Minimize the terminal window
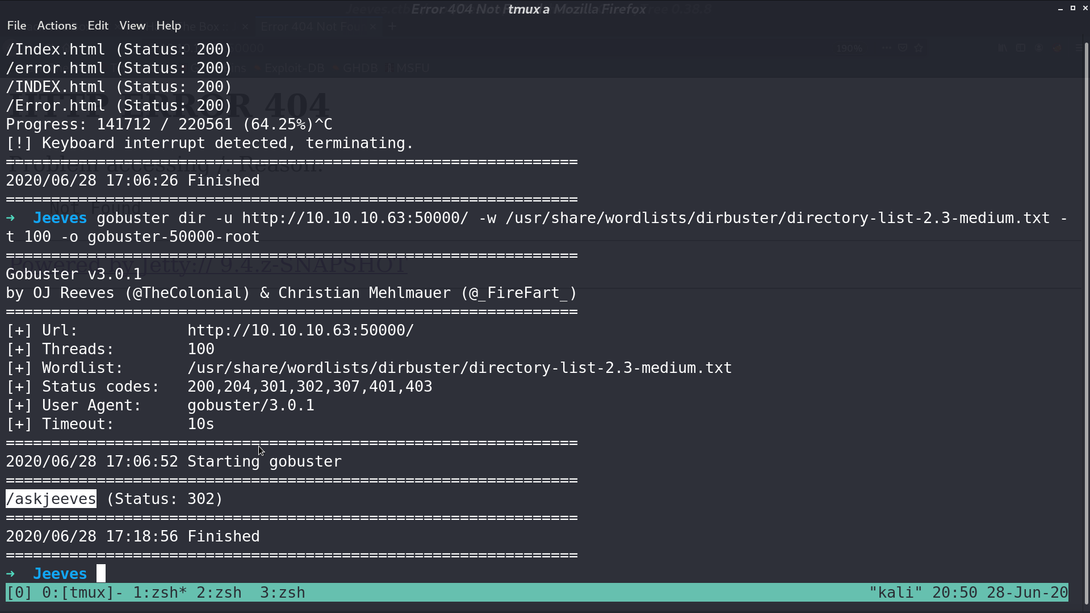This screenshot has width=1090, height=613. click(1060, 9)
